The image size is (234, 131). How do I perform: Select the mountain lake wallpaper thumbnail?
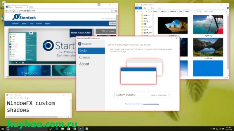(208, 47)
